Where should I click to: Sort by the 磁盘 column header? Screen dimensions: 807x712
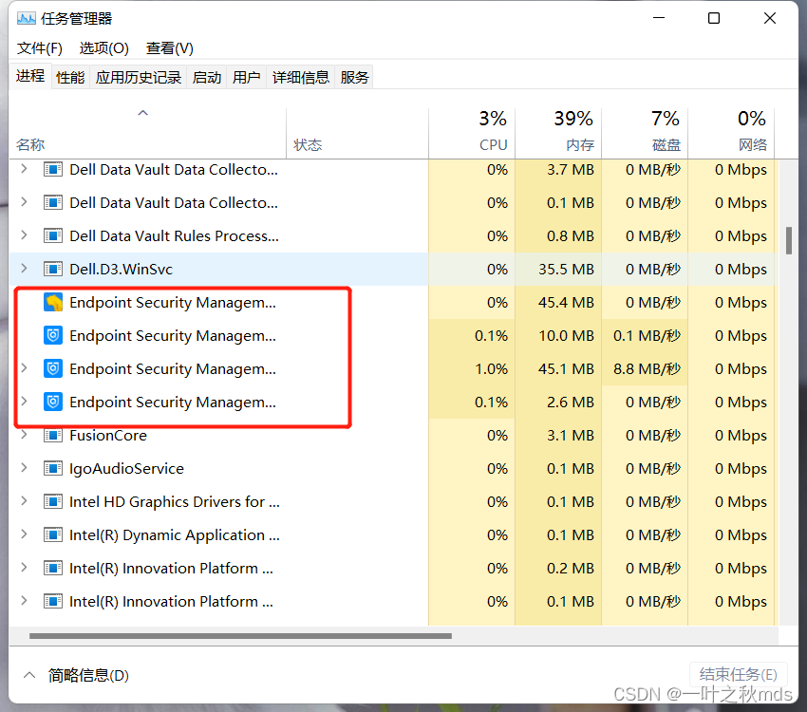(x=645, y=133)
